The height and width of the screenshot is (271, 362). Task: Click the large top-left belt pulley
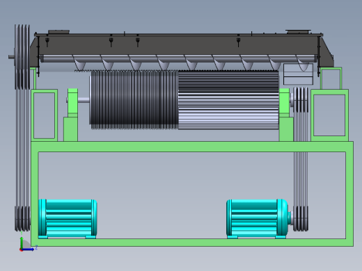point(22,57)
